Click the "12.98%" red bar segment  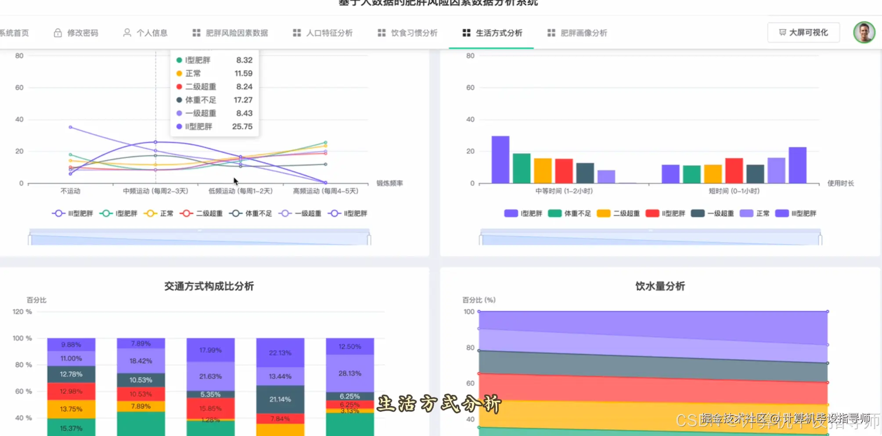coord(71,391)
